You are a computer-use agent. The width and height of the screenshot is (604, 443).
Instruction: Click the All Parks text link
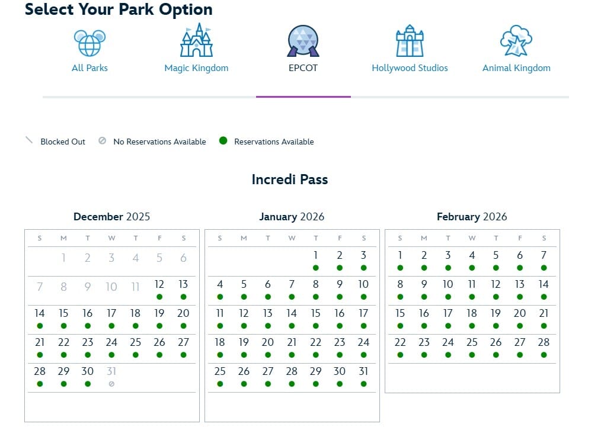pyautogui.click(x=90, y=68)
